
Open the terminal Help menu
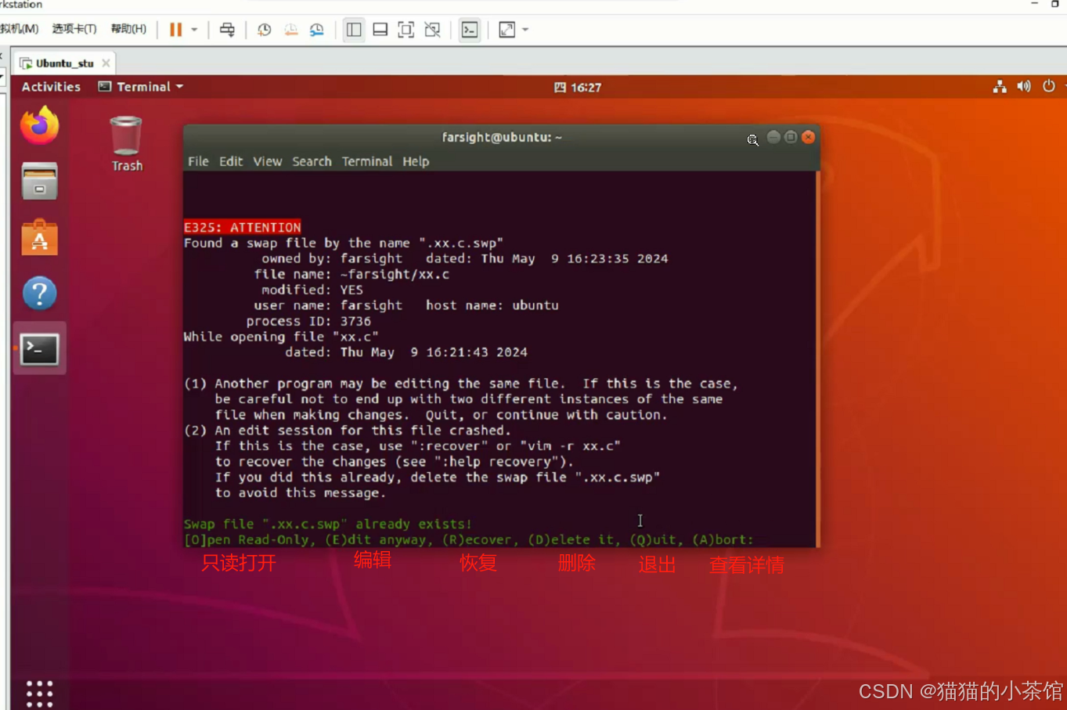pos(416,161)
